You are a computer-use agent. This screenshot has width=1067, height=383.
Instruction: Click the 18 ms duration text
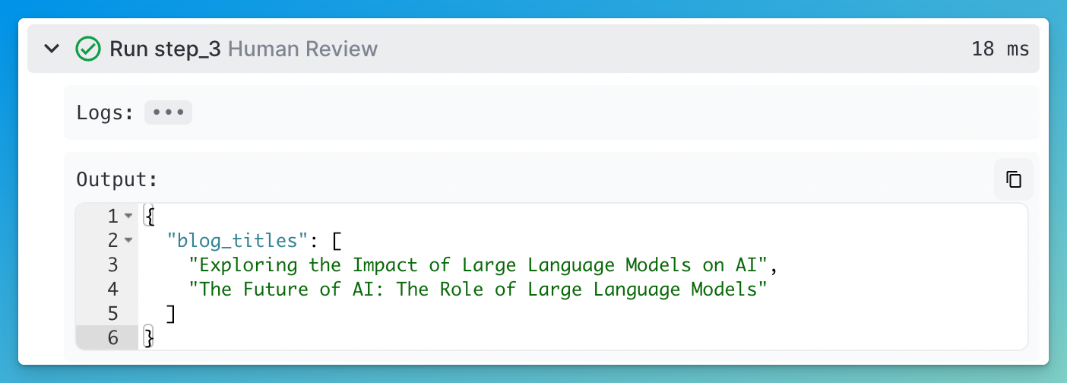click(1000, 49)
